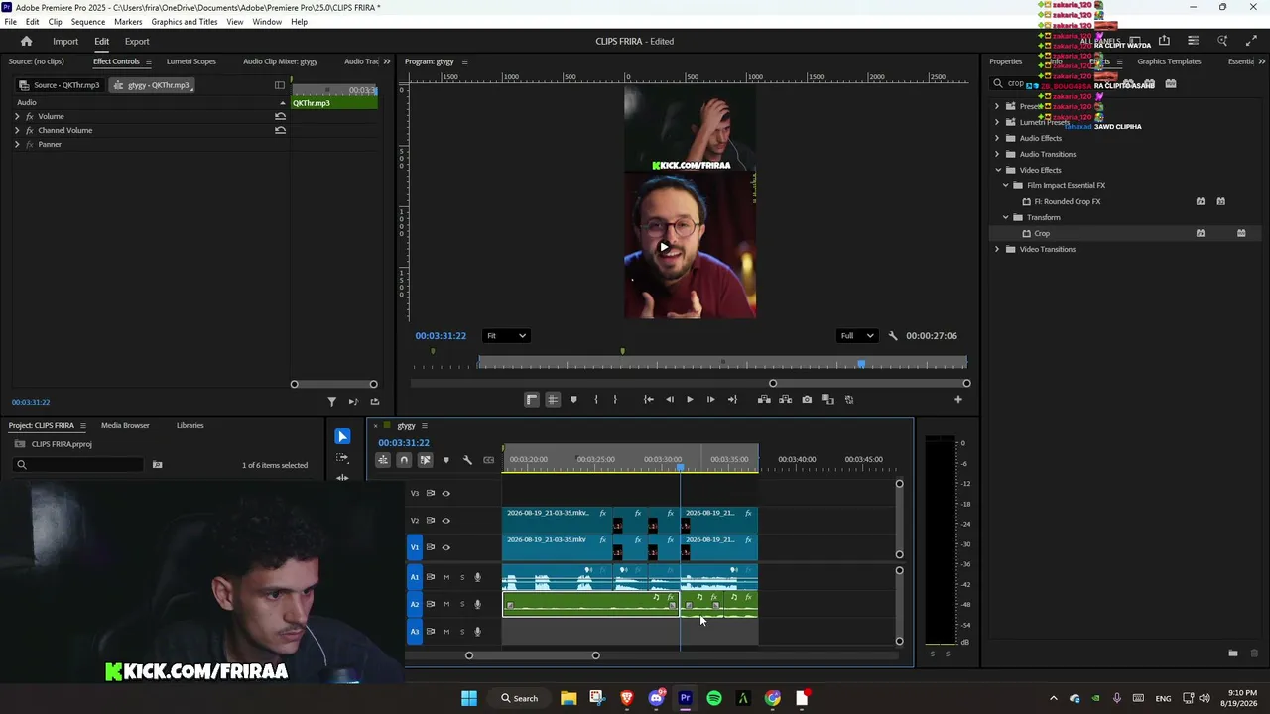Step back one frame
This screenshot has height=714, width=1270.
[x=670, y=400]
